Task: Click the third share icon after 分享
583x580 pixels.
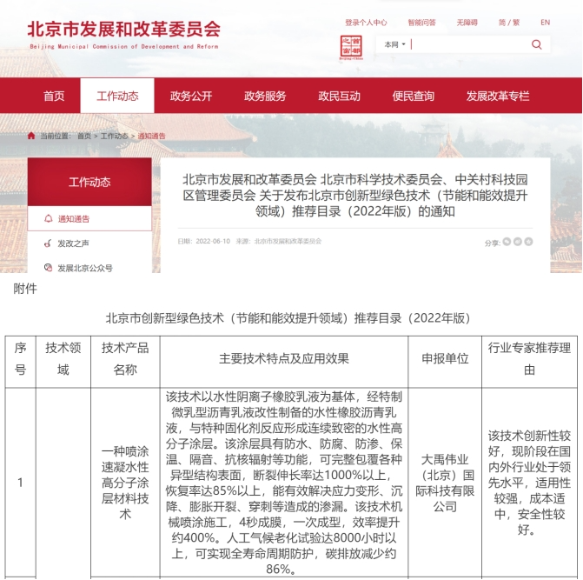Action: pyautogui.click(x=528, y=242)
